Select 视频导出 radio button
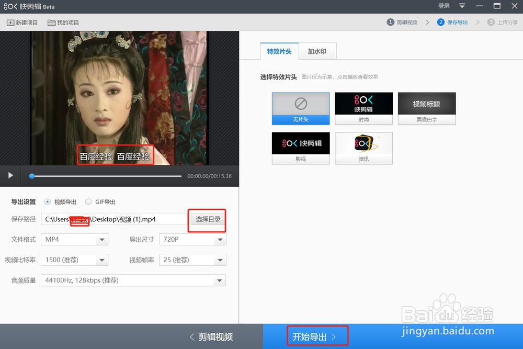The height and width of the screenshot is (349, 523). [48, 202]
